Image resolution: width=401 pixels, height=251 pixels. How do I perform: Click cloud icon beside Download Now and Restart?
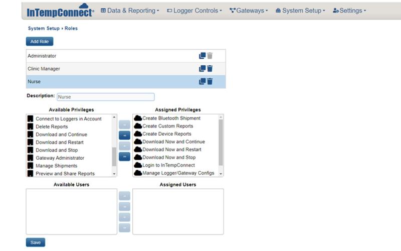coord(138,149)
